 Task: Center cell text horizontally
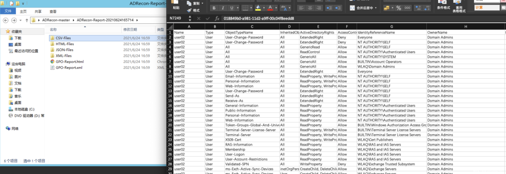point(310,8)
